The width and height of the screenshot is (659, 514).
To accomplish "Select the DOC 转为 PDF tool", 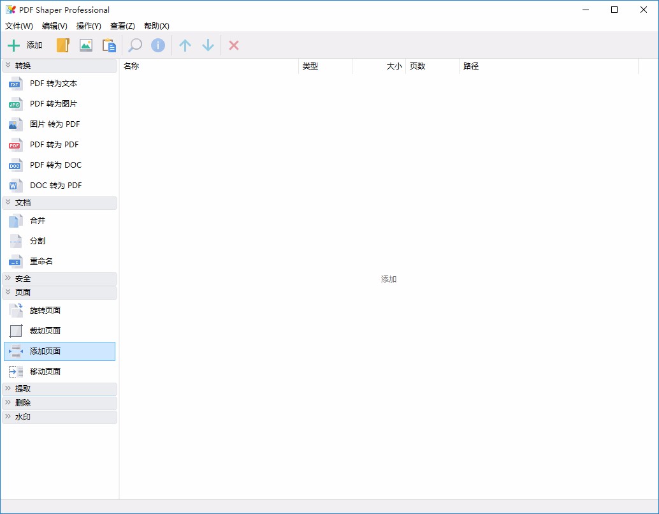I will [x=55, y=185].
